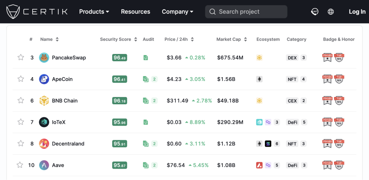This screenshot has height=180, width=369.
Task: Open the Decentraland project link
Action: (68, 144)
